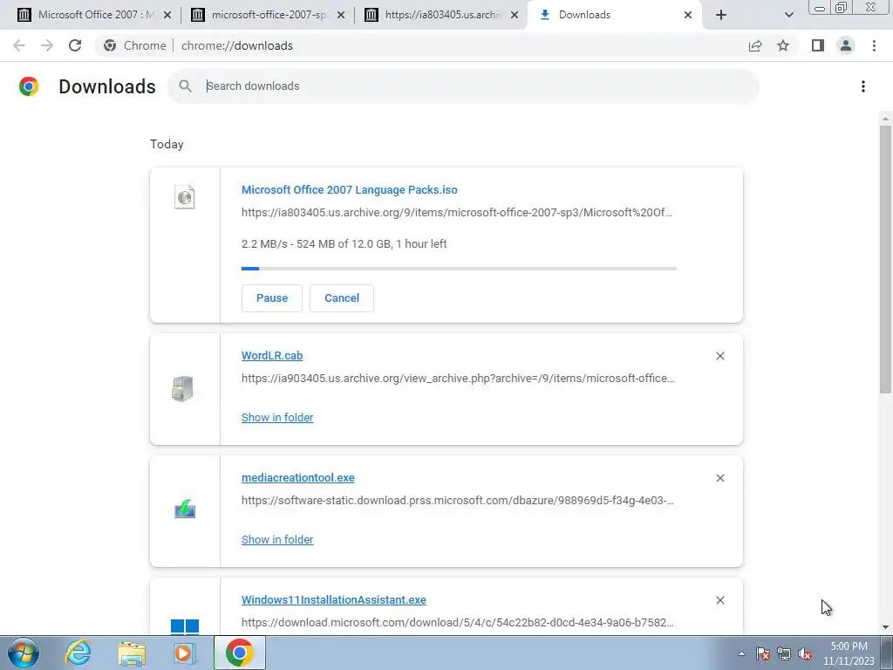
Task: Open the WordLR.cab file link
Action: 272,356
